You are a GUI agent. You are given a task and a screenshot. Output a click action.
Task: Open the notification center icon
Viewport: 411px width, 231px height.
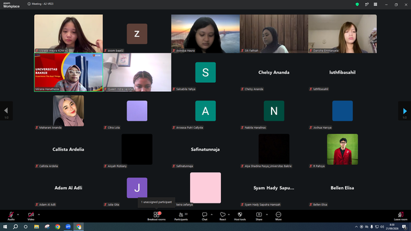(404, 227)
